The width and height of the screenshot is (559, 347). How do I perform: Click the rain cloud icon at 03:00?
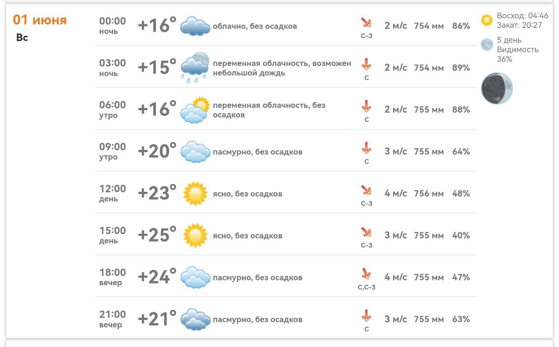tap(195, 68)
